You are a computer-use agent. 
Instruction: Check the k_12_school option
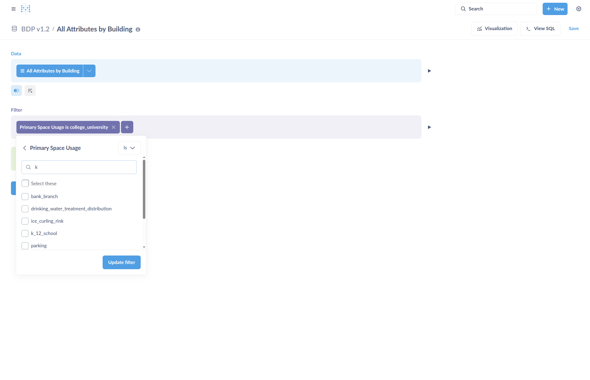point(25,233)
